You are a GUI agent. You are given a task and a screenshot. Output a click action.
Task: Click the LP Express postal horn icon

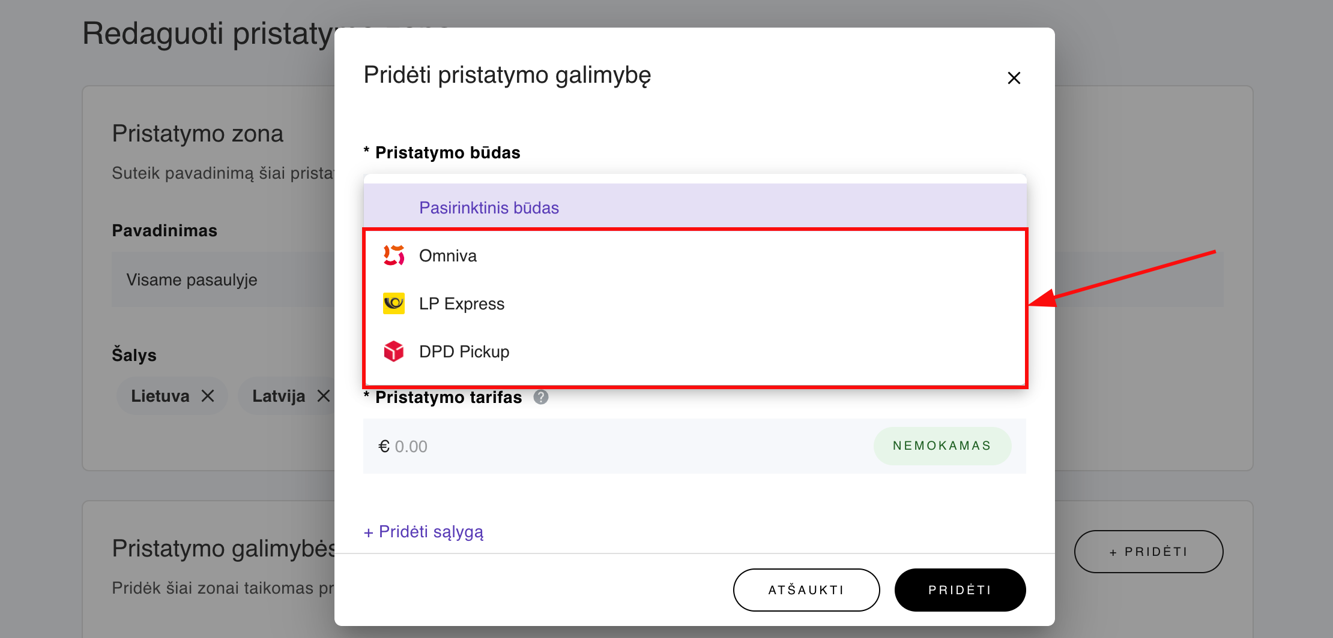point(394,303)
